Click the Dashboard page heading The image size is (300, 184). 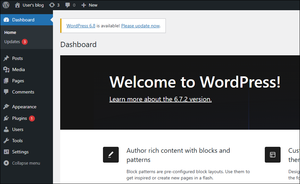pos(78,45)
